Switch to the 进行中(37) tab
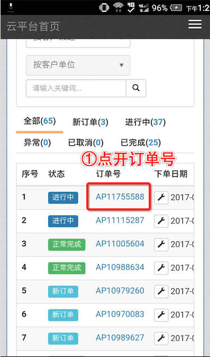Viewport: 210px width, 357px height. click(x=145, y=122)
